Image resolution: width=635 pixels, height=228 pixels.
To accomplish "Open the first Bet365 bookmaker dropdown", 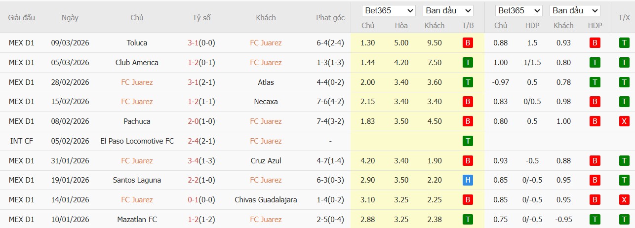I will 389,10.
